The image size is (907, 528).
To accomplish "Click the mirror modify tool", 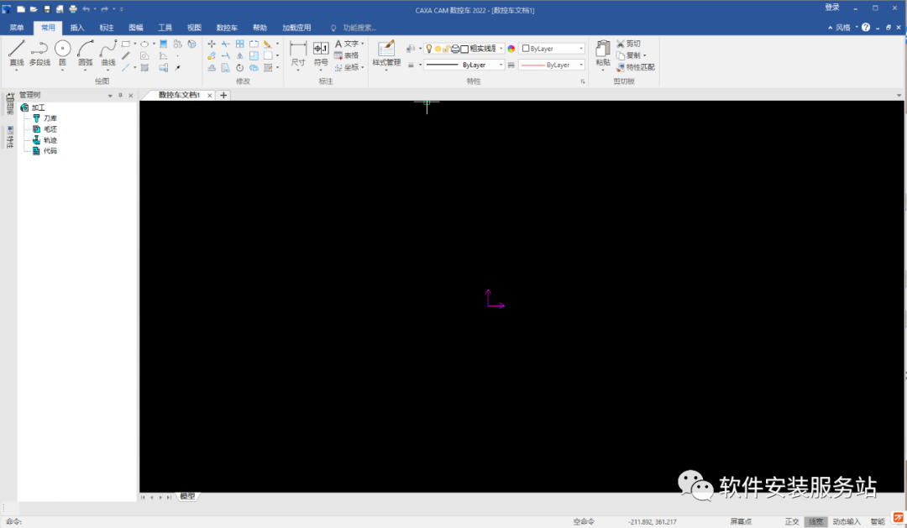I will tap(239, 56).
